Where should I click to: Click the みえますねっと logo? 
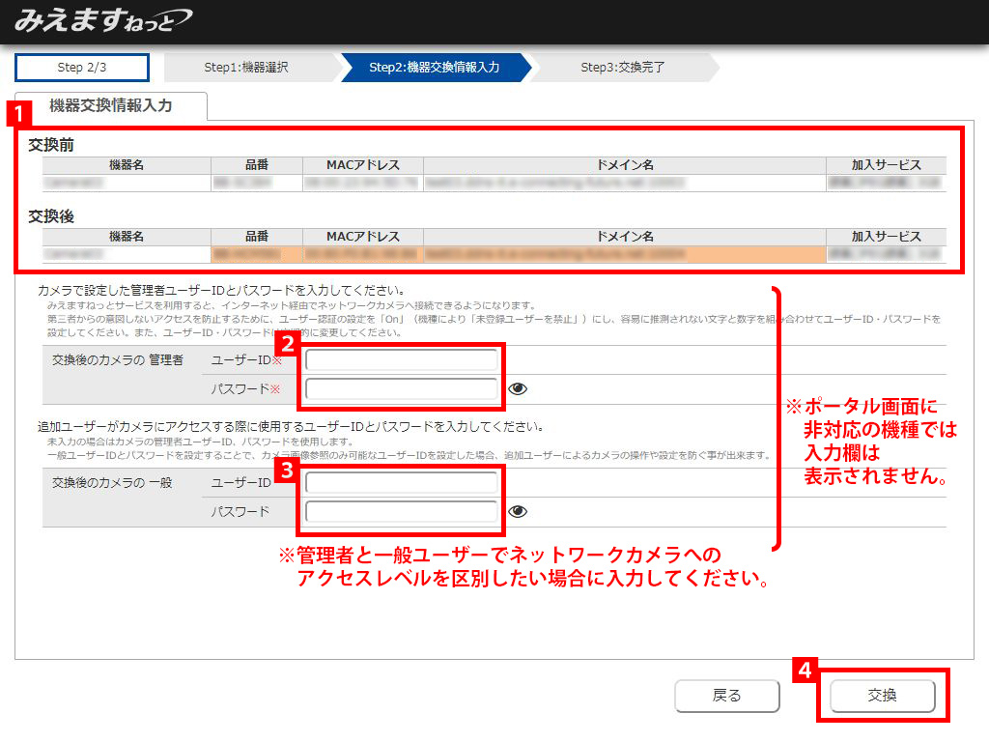click(102, 20)
